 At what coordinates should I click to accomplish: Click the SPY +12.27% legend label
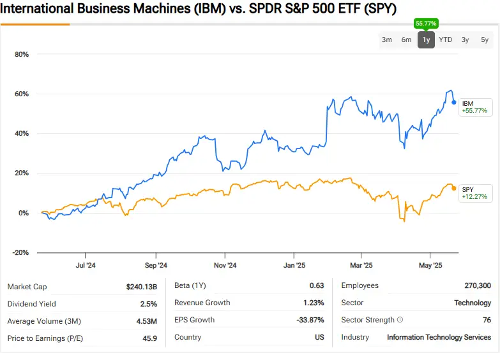[x=476, y=193]
